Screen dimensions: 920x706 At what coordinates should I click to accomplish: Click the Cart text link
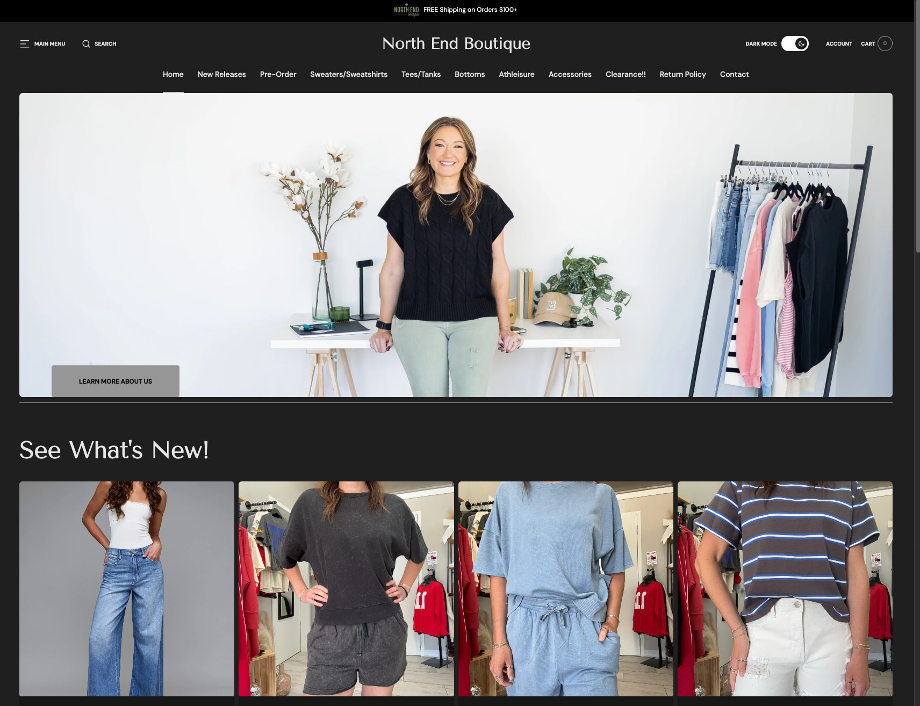[868, 44]
